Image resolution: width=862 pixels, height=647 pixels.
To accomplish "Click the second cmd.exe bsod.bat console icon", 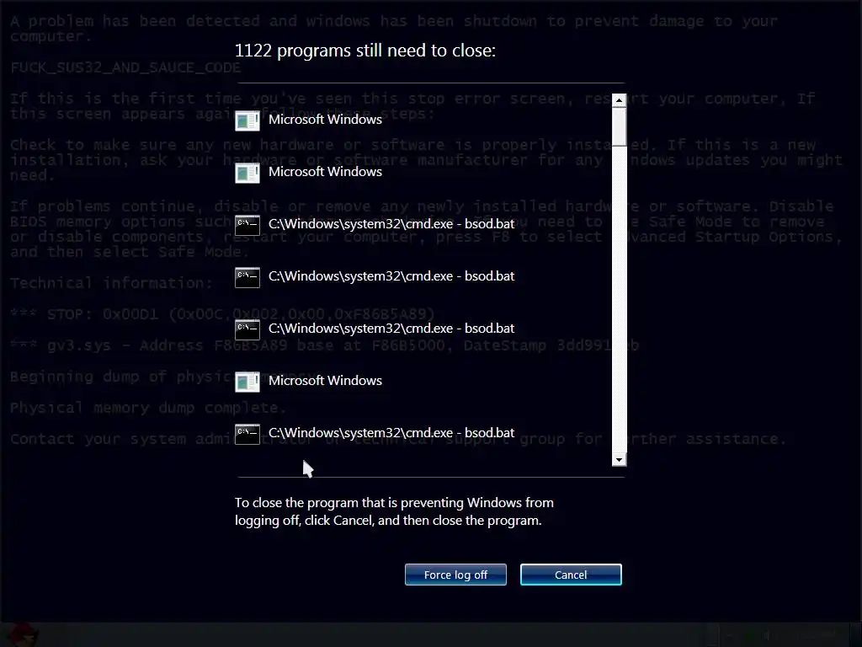I will tap(247, 277).
